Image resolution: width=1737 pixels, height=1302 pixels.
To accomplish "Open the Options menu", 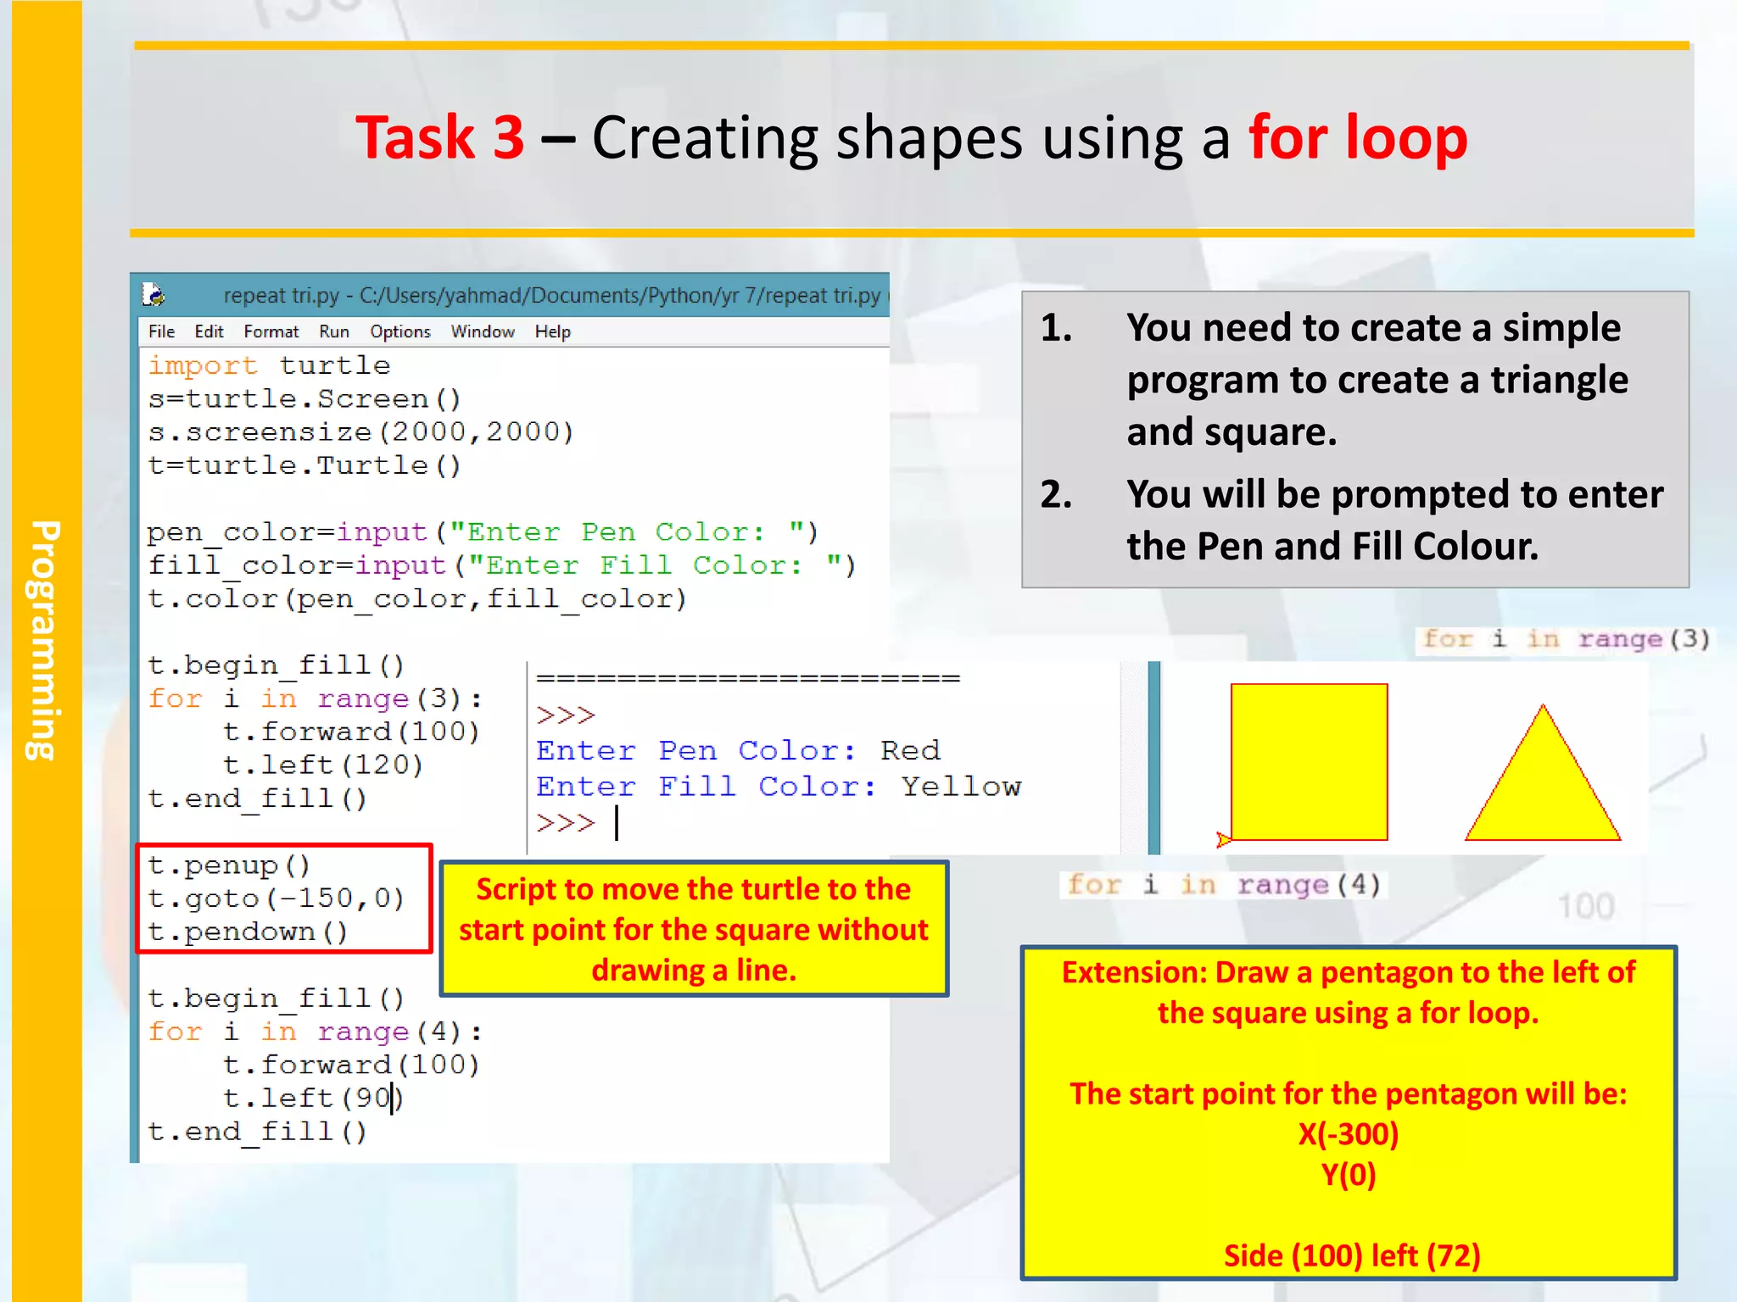I will pos(399,331).
